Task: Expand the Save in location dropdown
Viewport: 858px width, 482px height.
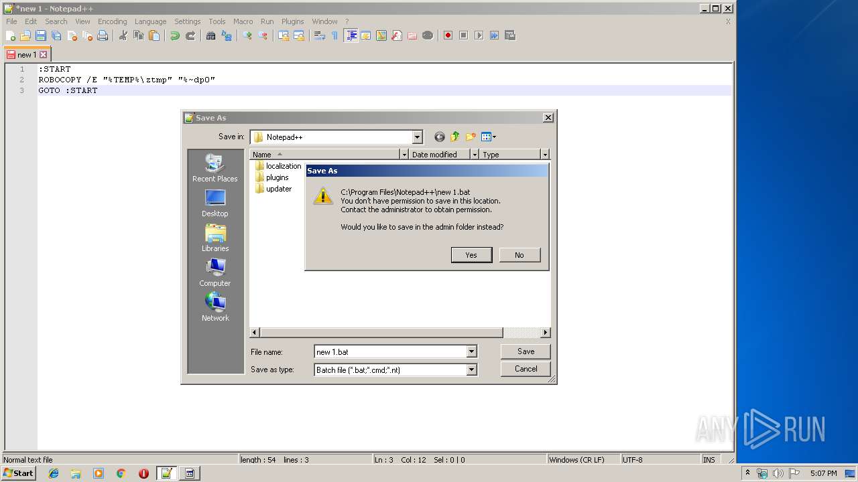Action: (417, 137)
